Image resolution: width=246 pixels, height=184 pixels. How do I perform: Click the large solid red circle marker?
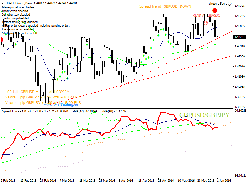(215, 10)
